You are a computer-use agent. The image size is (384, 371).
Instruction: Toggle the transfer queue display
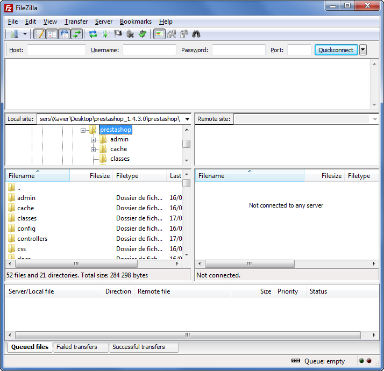point(77,34)
